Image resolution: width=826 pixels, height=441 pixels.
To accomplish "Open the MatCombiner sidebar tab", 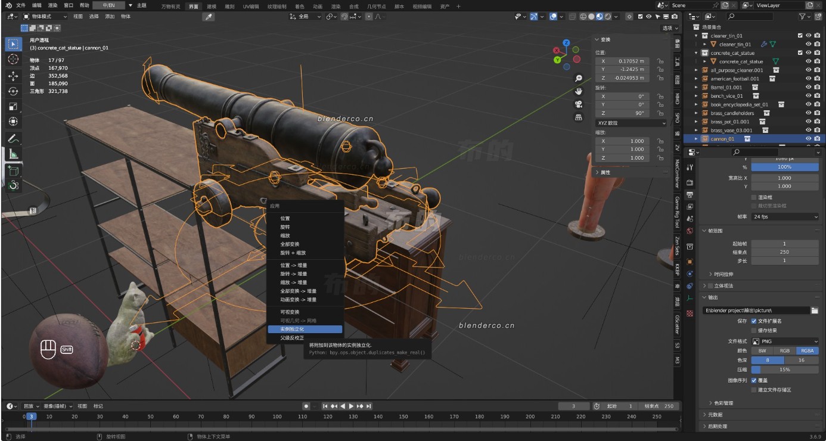I will (x=678, y=173).
